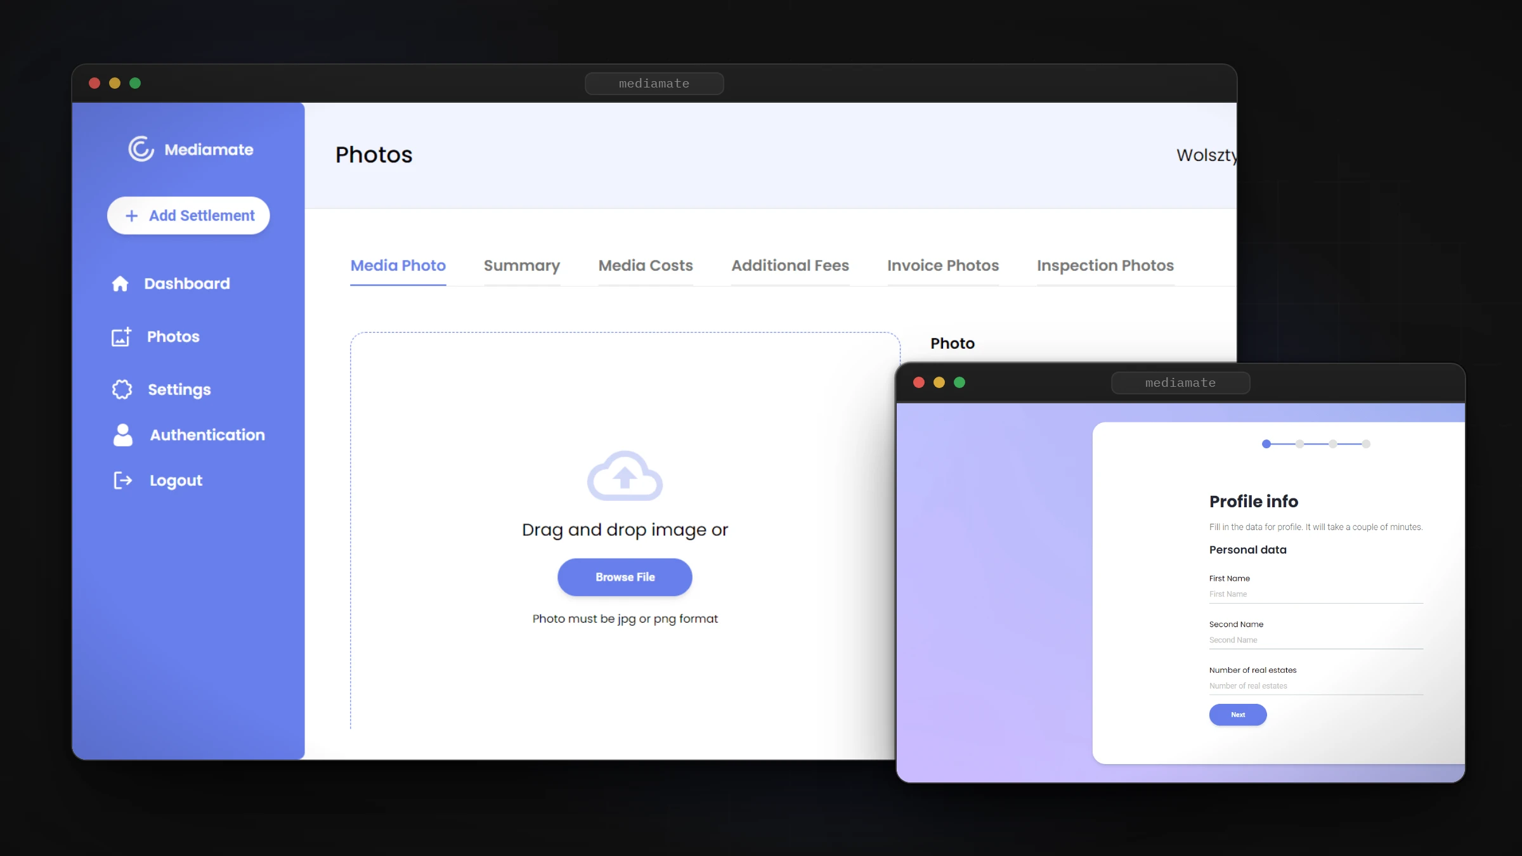Click the 'Profile info' heading
This screenshot has width=1522, height=856.
tap(1253, 502)
